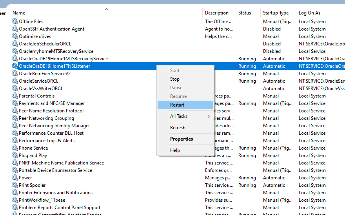Viewport: 345px width, 215px height.
Task: Click Manual (Trig... startup of Offline Files
Action: [278, 22]
